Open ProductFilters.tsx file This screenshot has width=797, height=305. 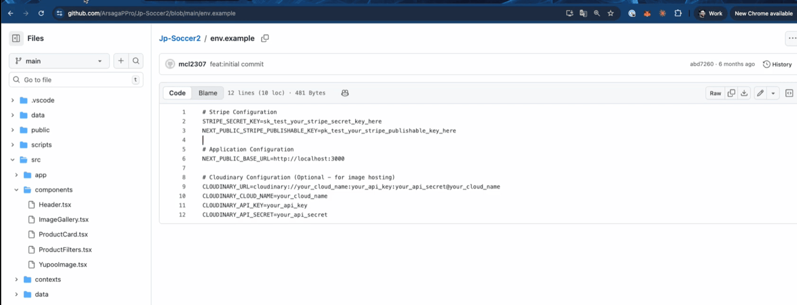65,249
